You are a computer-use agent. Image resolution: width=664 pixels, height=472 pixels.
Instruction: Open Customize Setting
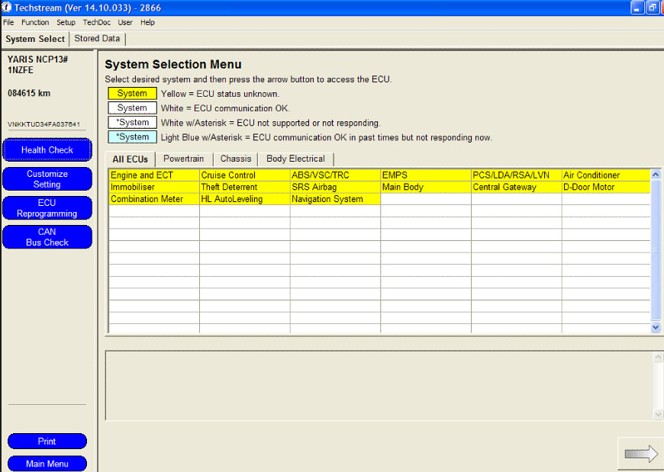click(x=47, y=179)
